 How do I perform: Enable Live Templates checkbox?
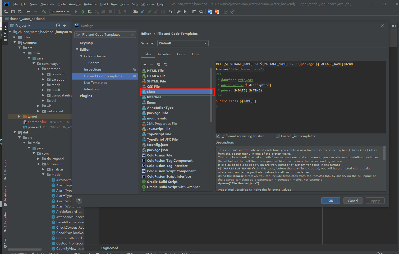click(278, 136)
